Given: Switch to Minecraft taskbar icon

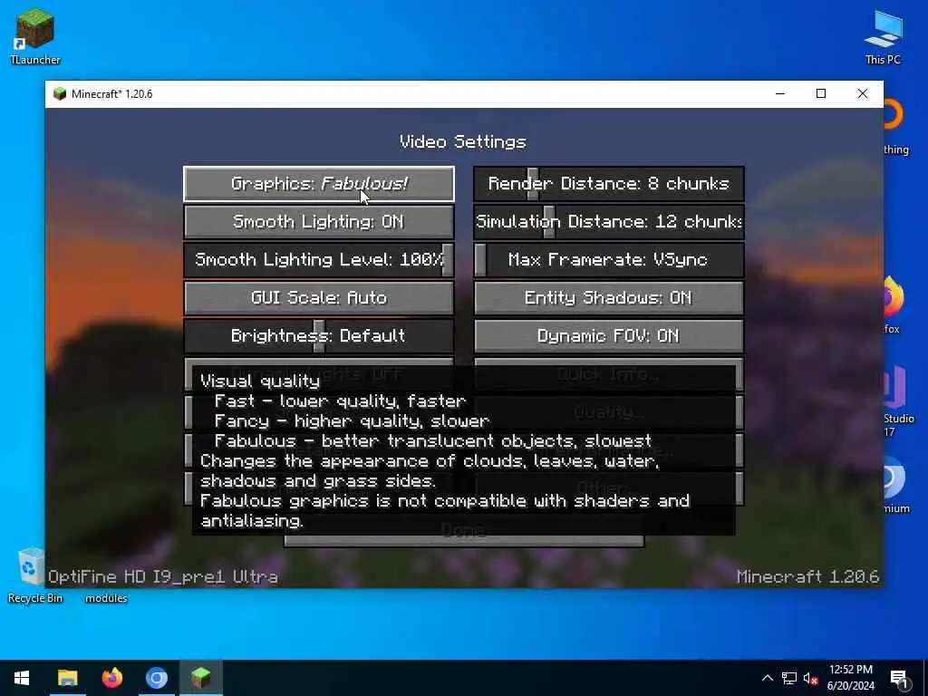Looking at the screenshot, I should (200, 678).
